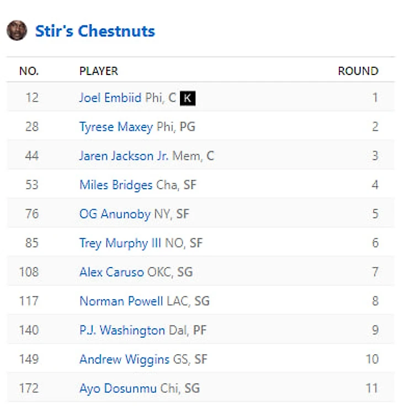Click the keeper K badge beside Embiid

tap(188, 98)
